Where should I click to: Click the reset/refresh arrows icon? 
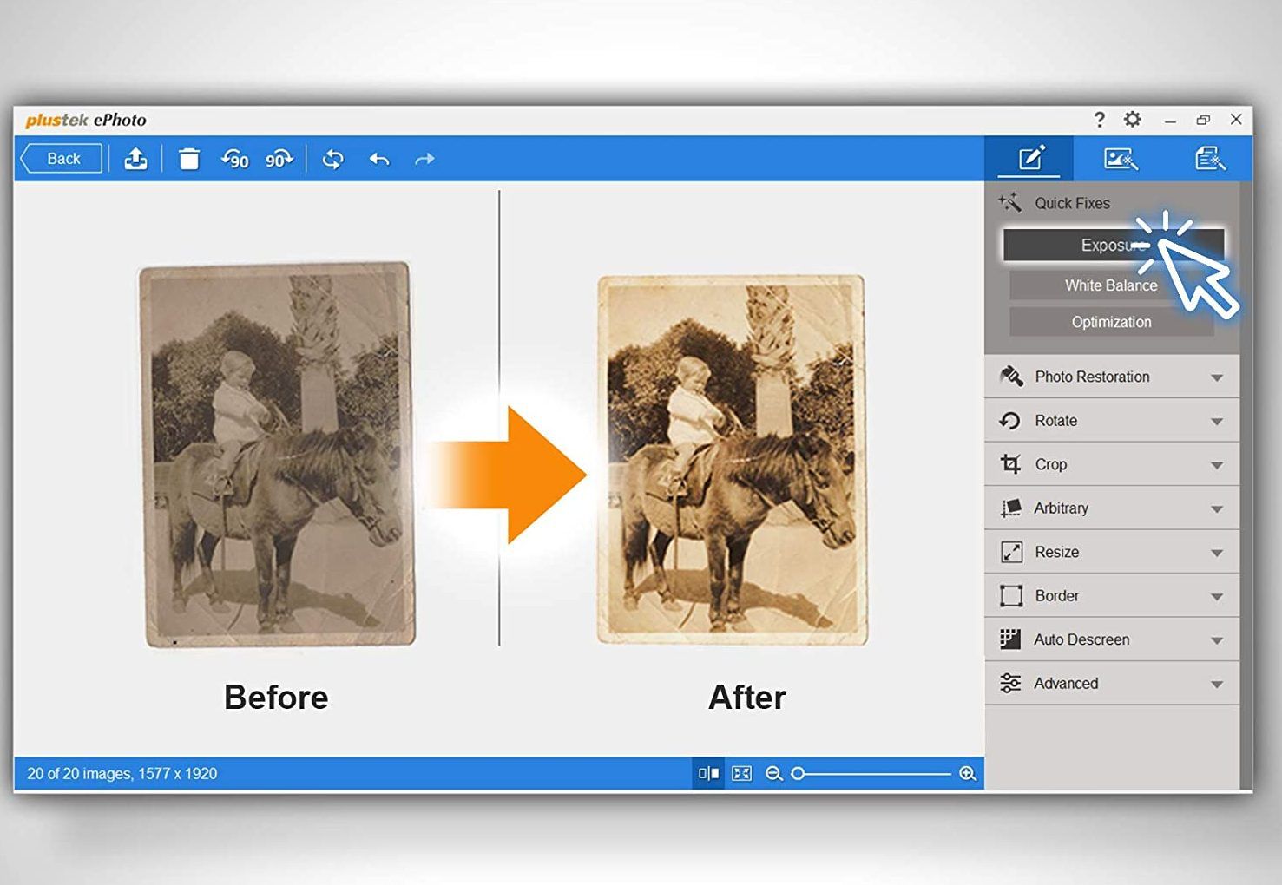(x=333, y=159)
